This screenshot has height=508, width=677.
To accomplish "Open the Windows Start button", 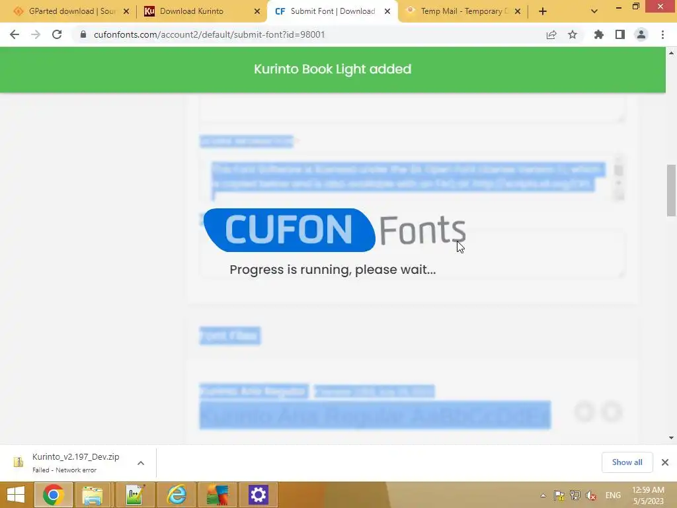I will point(16,495).
